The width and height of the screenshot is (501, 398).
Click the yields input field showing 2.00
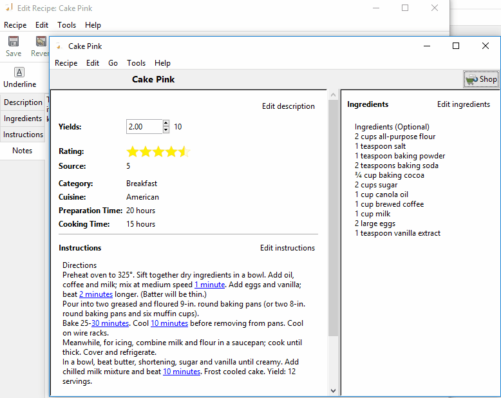point(144,126)
